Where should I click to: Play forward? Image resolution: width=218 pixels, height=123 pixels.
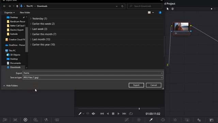point(119,114)
